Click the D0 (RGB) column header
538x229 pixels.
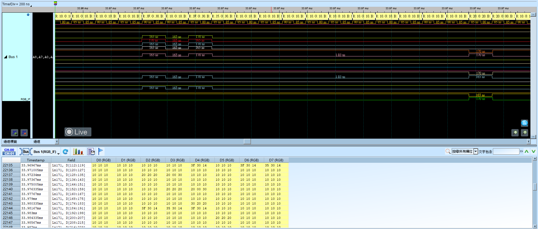[103, 160]
